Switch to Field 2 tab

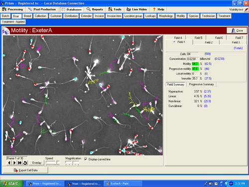click(209, 42)
